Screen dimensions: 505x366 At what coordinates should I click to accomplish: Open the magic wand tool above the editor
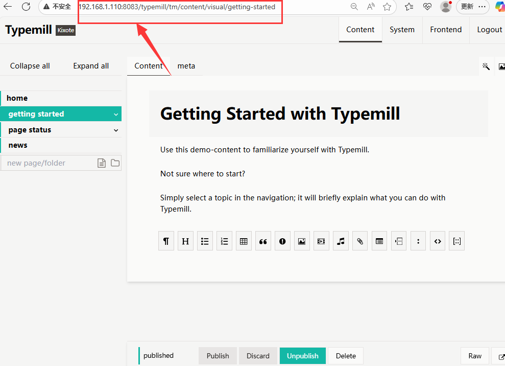(486, 66)
